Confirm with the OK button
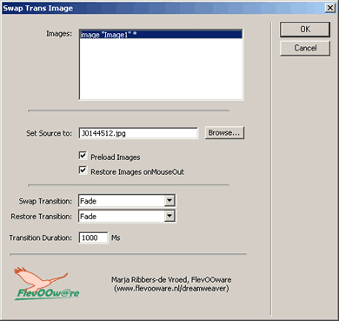339x321 pixels. tap(305, 30)
